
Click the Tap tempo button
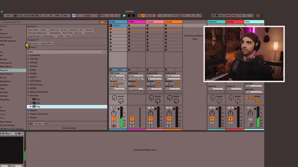20,15
